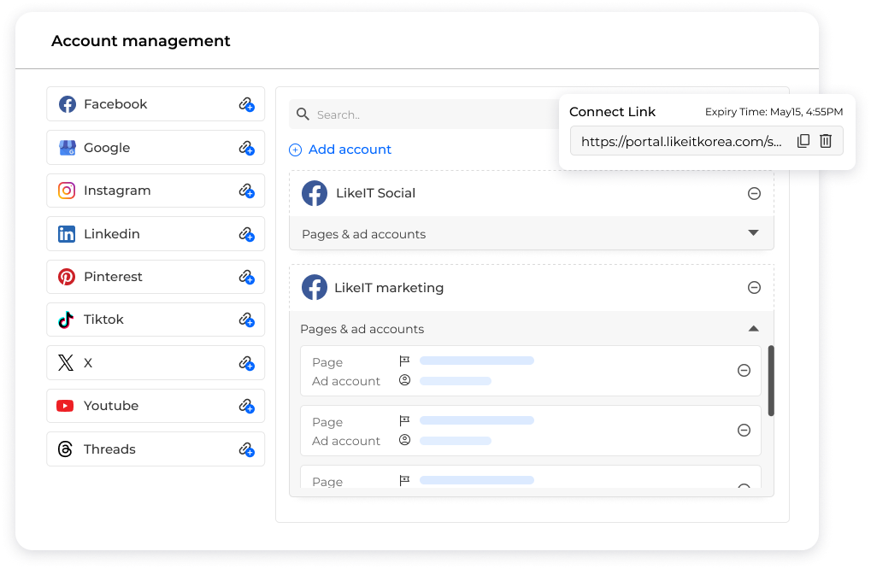
Task: Click the Linkedin connect link icon
Action: [x=247, y=234]
